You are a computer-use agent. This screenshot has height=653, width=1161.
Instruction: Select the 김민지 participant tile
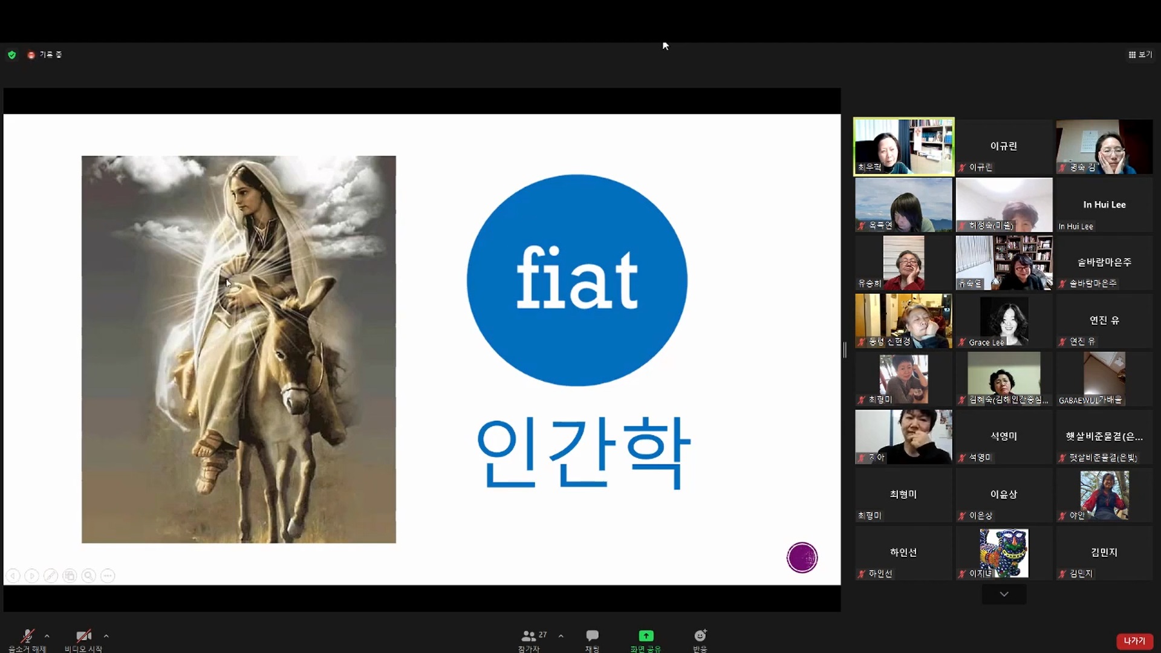pyautogui.click(x=1104, y=553)
